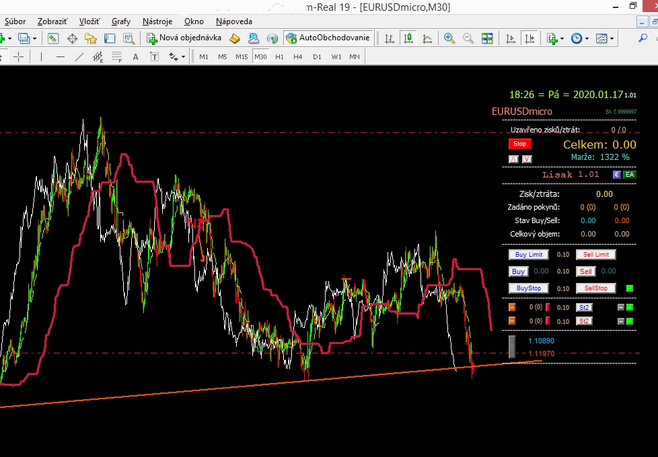
Task: Switch chart to candlesticks
Action: [x=408, y=38]
